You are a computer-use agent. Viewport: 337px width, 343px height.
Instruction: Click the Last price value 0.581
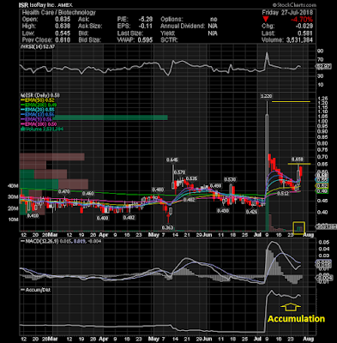pos(305,33)
